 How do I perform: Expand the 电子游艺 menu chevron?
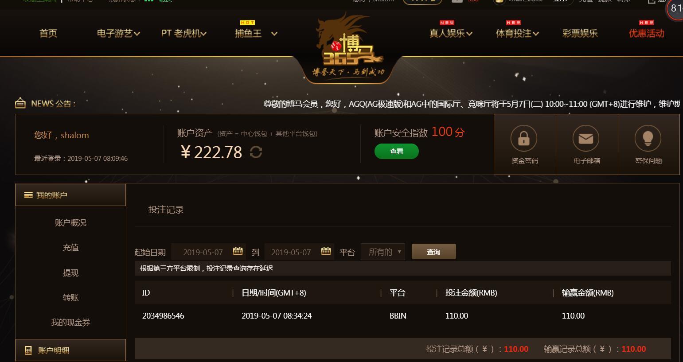pos(137,34)
